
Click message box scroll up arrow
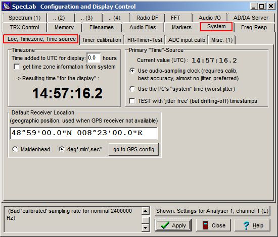tap(146, 211)
